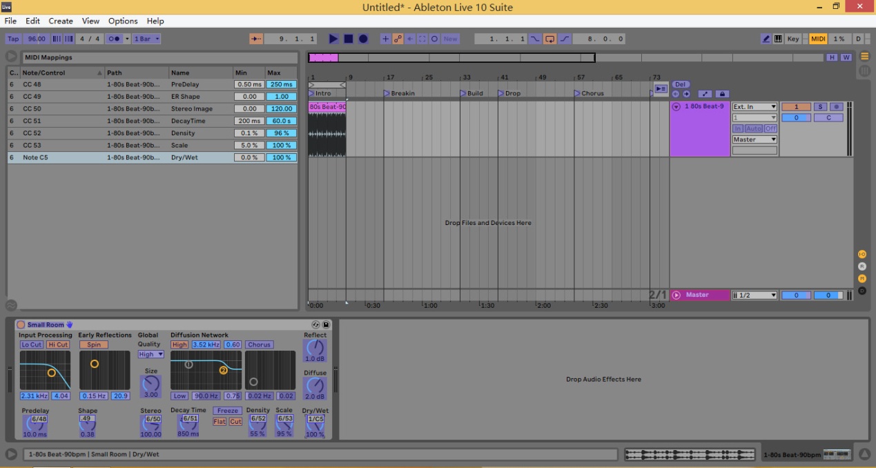Toggle the Draw Mode pencil icon
The height and width of the screenshot is (468, 876).
[x=766, y=39]
